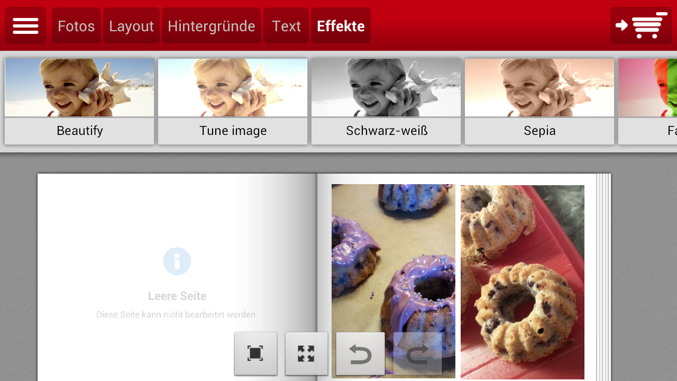
Task: Select the Effekte tab
Action: point(341,25)
